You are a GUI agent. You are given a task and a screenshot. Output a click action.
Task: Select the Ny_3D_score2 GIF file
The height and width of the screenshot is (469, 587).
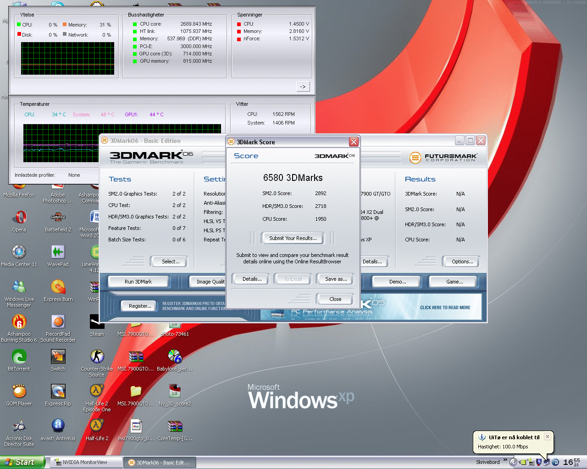(x=175, y=395)
